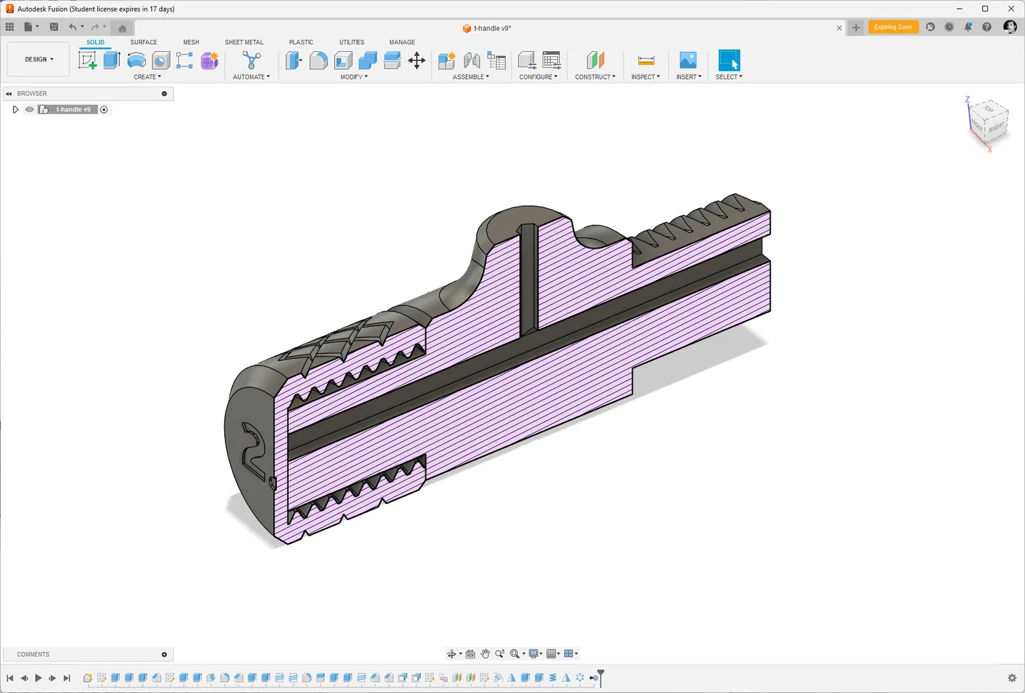The height and width of the screenshot is (693, 1025).
Task: Click the Fillet tool icon
Action: tap(318, 60)
